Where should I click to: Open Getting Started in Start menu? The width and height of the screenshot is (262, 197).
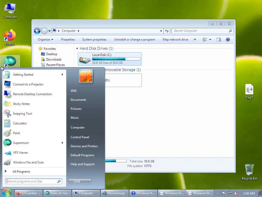[x=34, y=75]
